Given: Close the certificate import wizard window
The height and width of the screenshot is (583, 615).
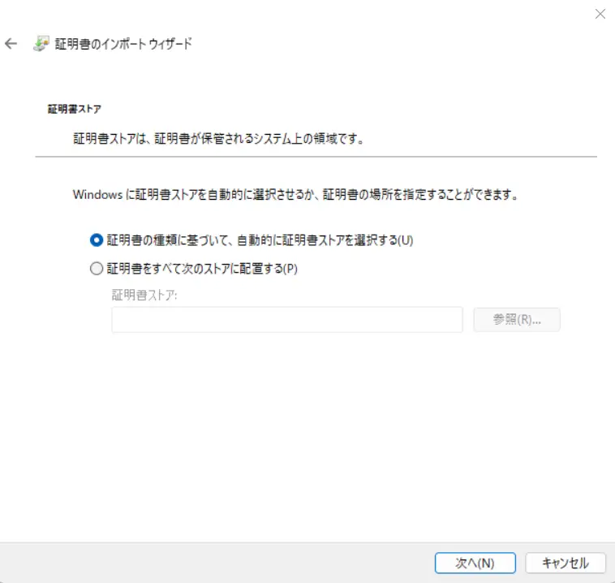Looking at the screenshot, I should click(600, 14).
